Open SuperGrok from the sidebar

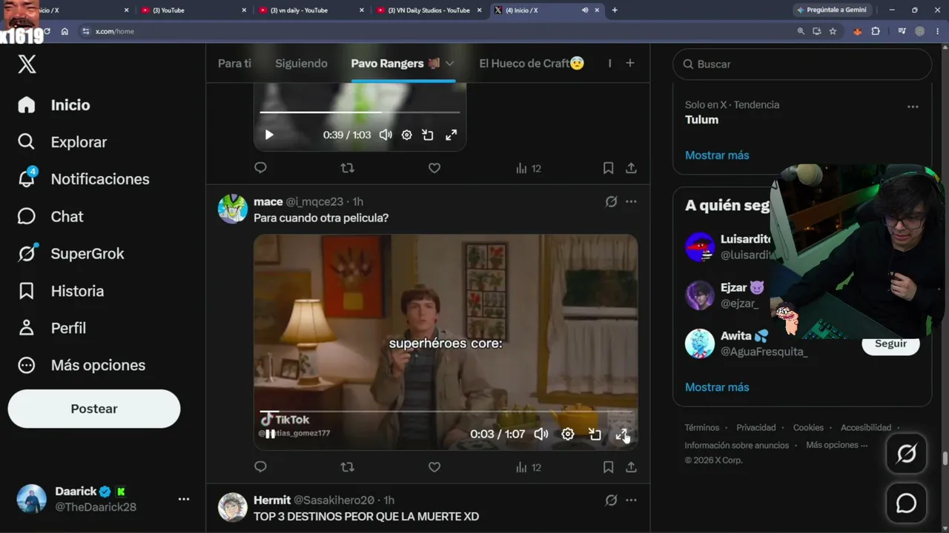[x=71, y=253]
